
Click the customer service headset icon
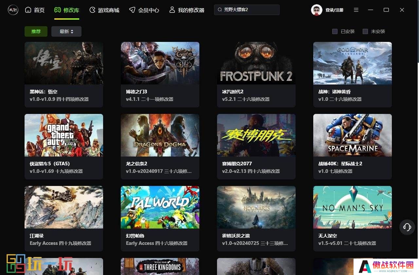[x=407, y=227]
